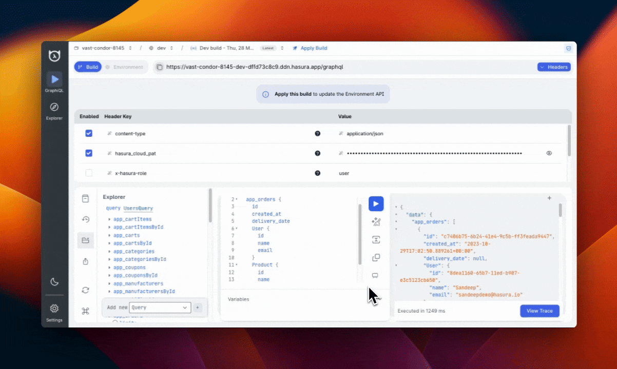Show query history clock icon

pyautogui.click(x=86, y=219)
